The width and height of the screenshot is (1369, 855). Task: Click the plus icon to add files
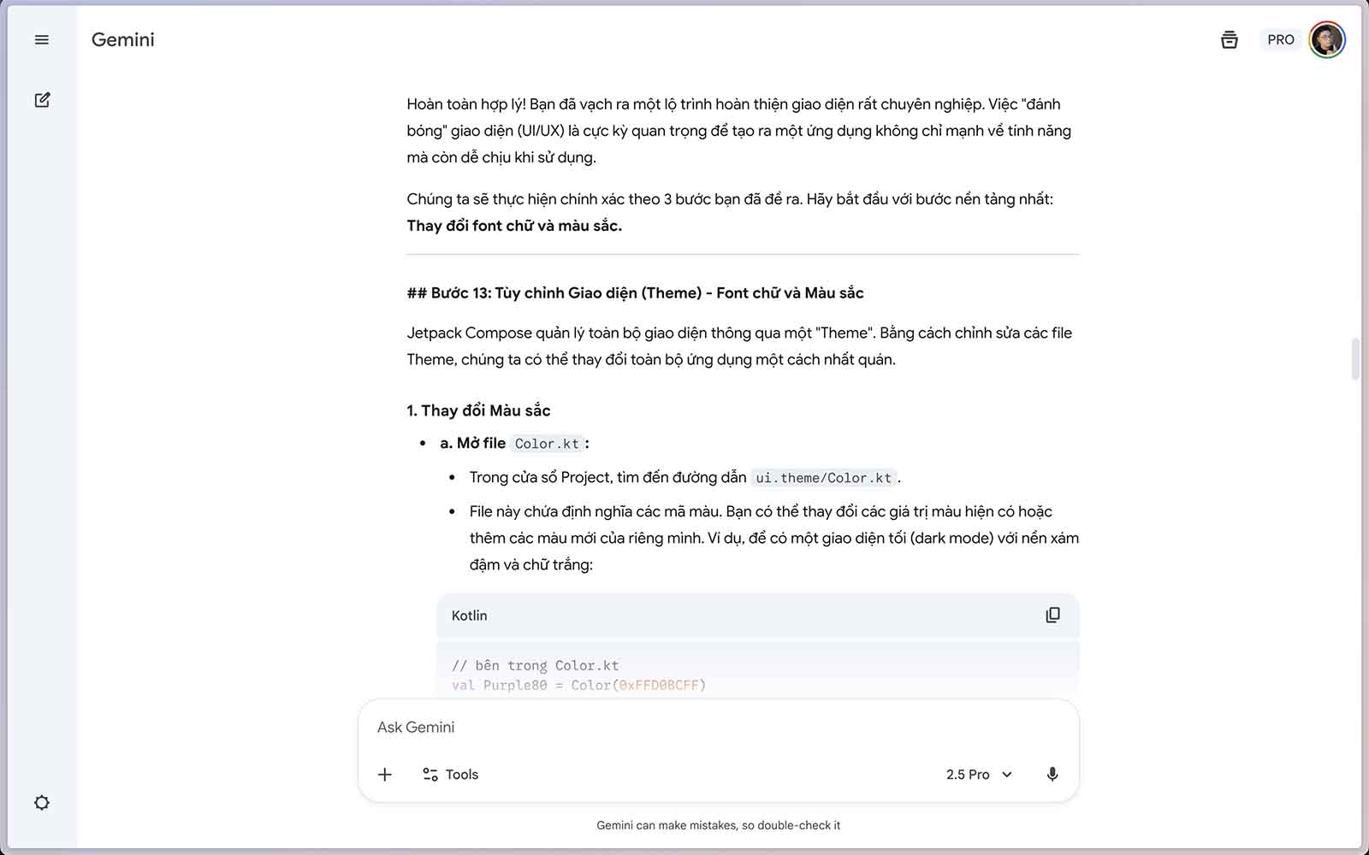click(385, 775)
